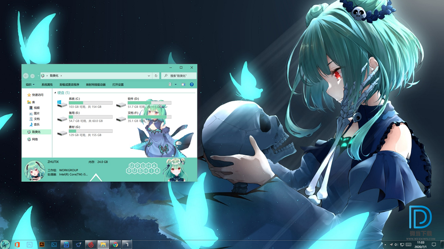Open the paper-plane app on taskbar
The height and width of the screenshot is (249, 444).
point(78,245)
